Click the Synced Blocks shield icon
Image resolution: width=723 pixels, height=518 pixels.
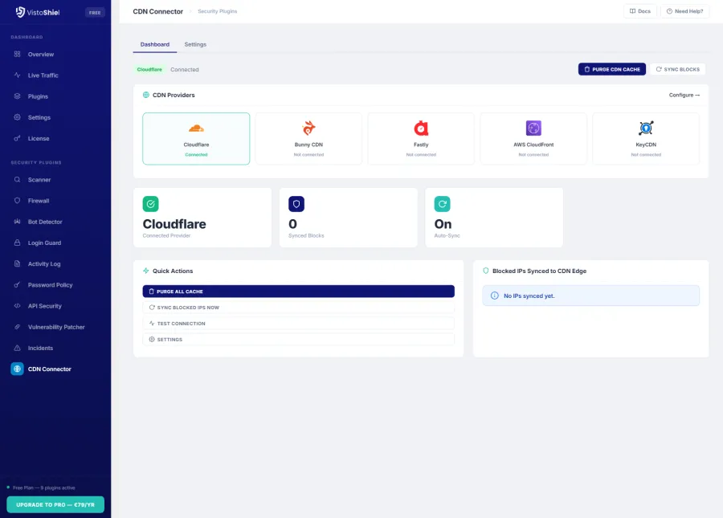click(296, 204)
